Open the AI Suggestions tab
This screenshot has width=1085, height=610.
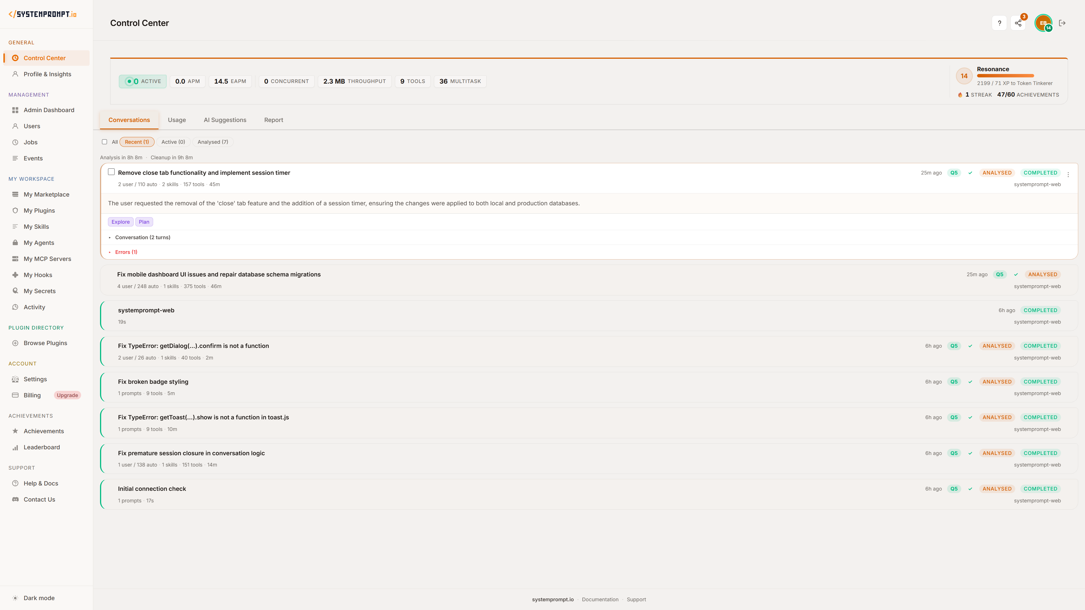point(225,120)
